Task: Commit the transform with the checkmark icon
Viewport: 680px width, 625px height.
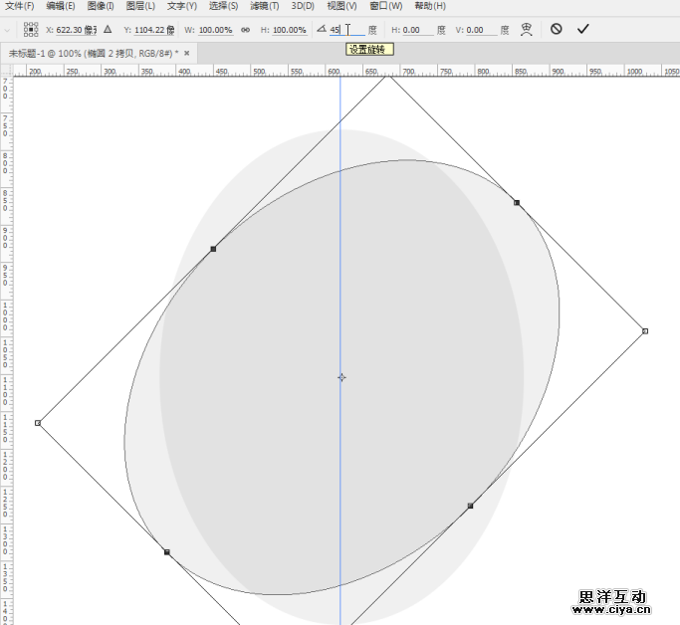Action: click(x=583, y=30)
